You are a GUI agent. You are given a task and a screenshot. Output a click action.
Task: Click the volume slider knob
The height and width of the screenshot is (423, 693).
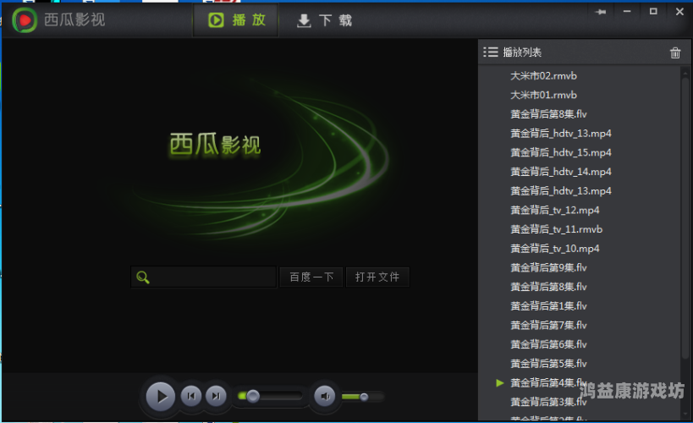[x=364, y=396]
